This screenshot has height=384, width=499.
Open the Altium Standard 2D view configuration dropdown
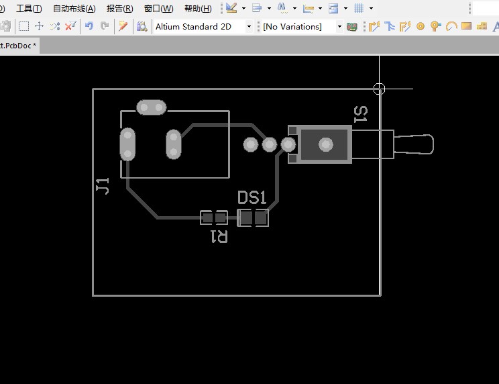point(203,26)
